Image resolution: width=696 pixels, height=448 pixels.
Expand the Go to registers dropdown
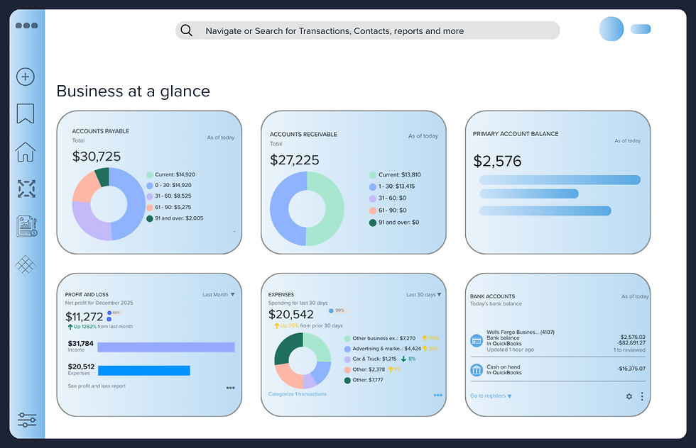pos(491,396)
